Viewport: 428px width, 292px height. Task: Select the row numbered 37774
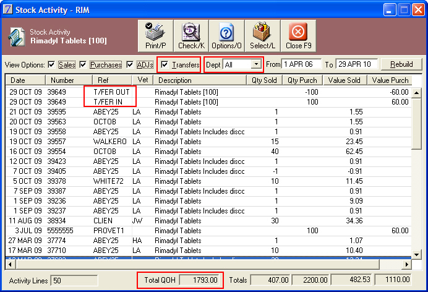[x=208, y=241]
